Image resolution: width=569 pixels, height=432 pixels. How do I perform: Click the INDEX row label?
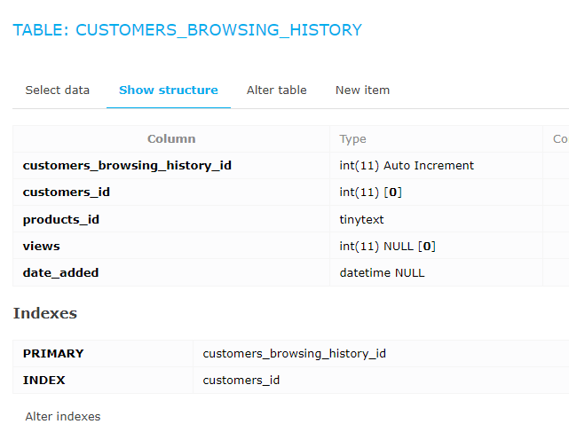point(43,381)
